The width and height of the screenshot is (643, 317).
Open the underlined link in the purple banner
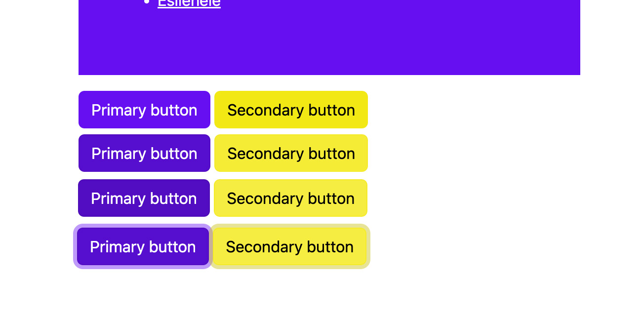point(189,3)
